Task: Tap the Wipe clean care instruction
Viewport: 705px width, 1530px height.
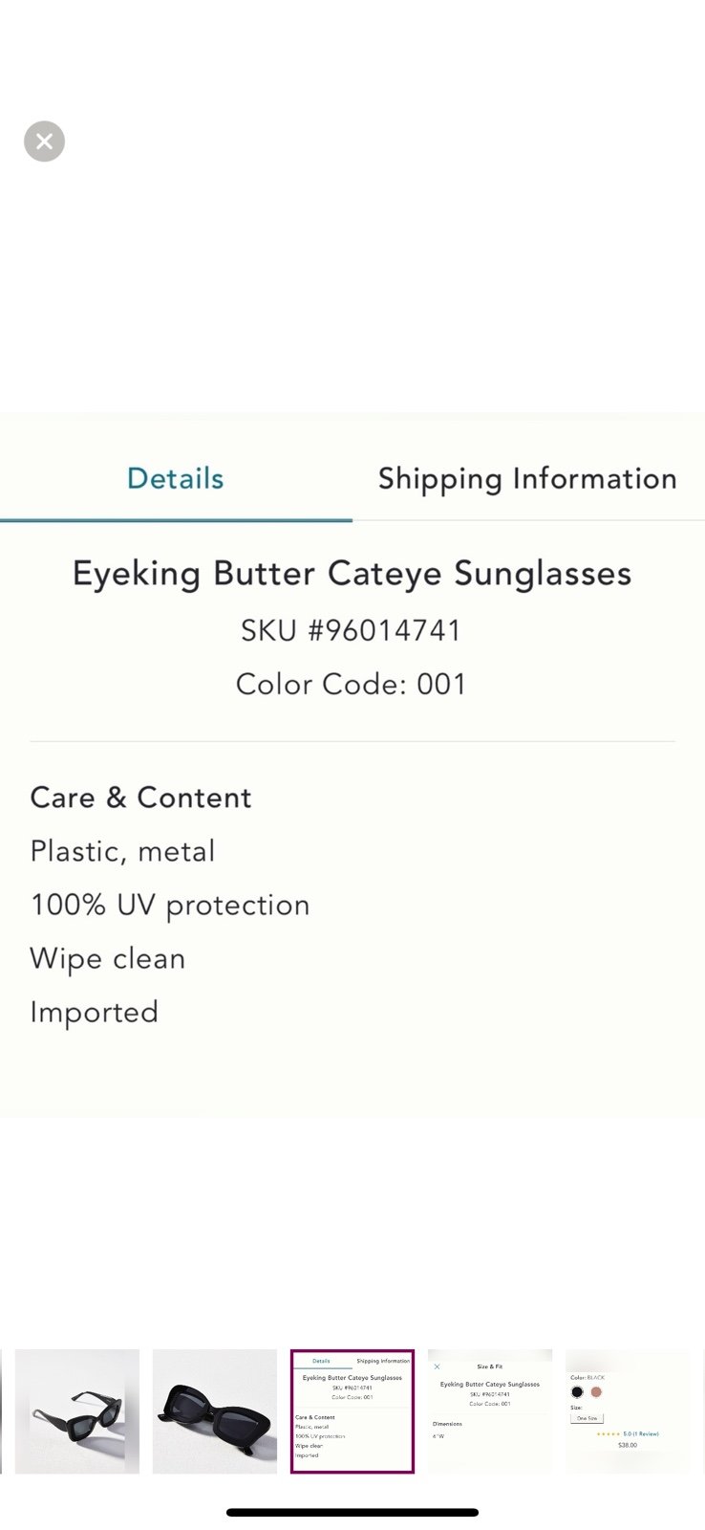Action: (108, 958)
